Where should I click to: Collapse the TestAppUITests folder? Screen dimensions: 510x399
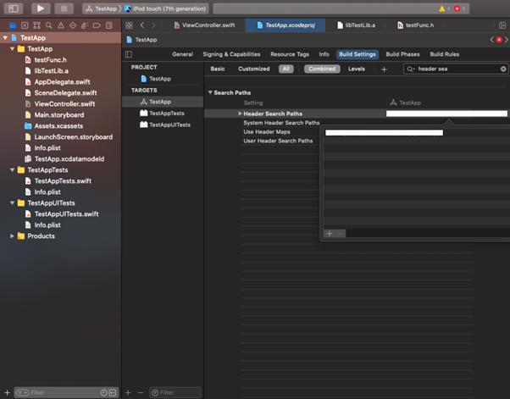(x=12, y=203)
